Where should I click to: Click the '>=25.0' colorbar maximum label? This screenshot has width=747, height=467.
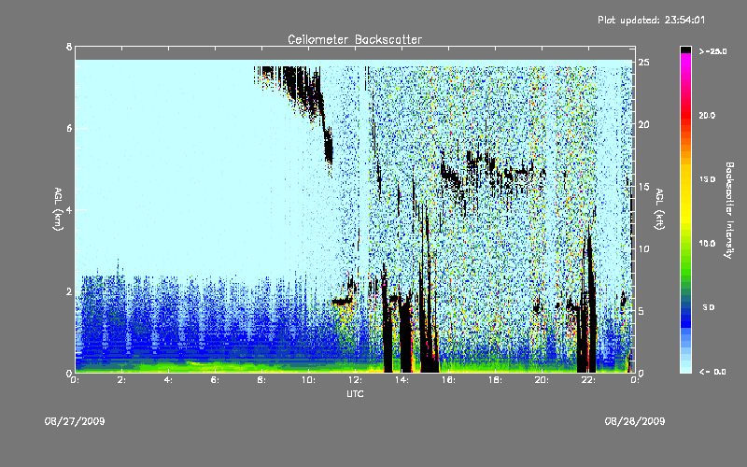712,51
